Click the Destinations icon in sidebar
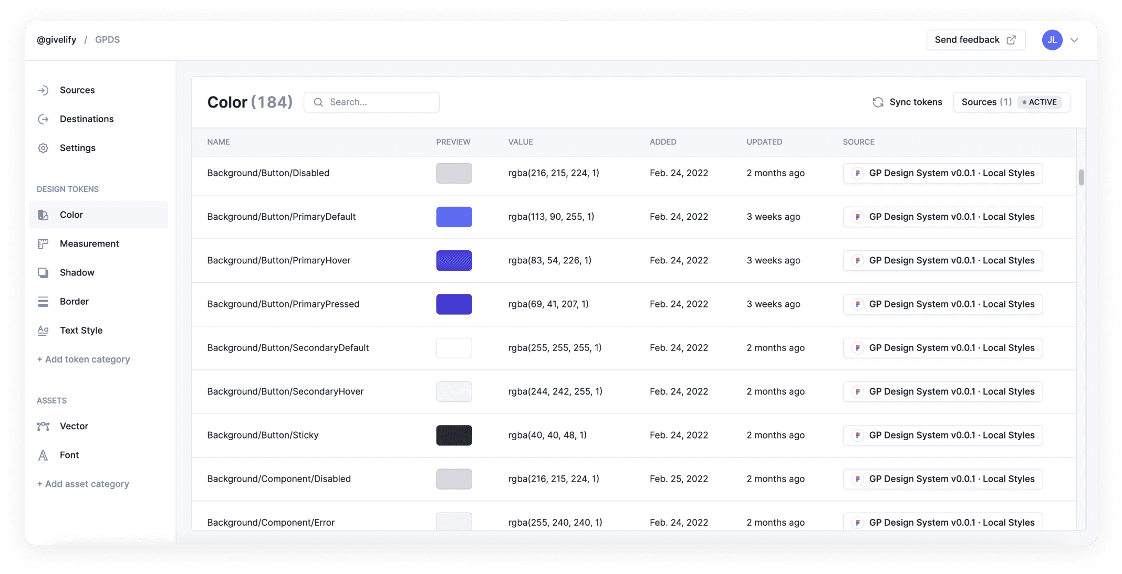Screen dimensions: 1122x574 pyautogui.click(x=43, y=119)
